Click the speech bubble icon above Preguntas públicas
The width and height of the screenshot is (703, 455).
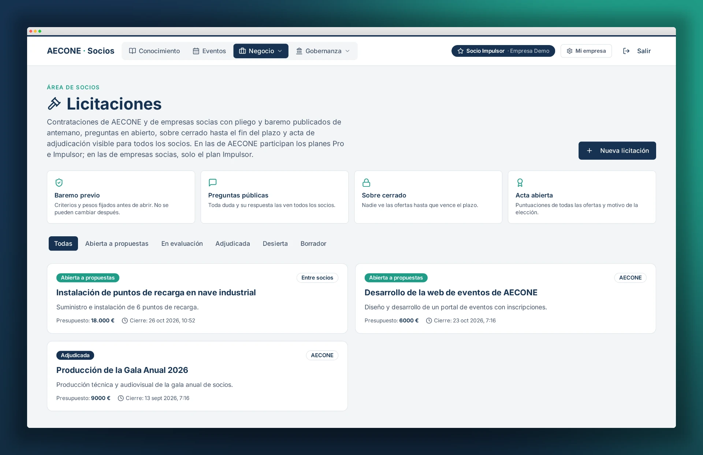(212, 182)
